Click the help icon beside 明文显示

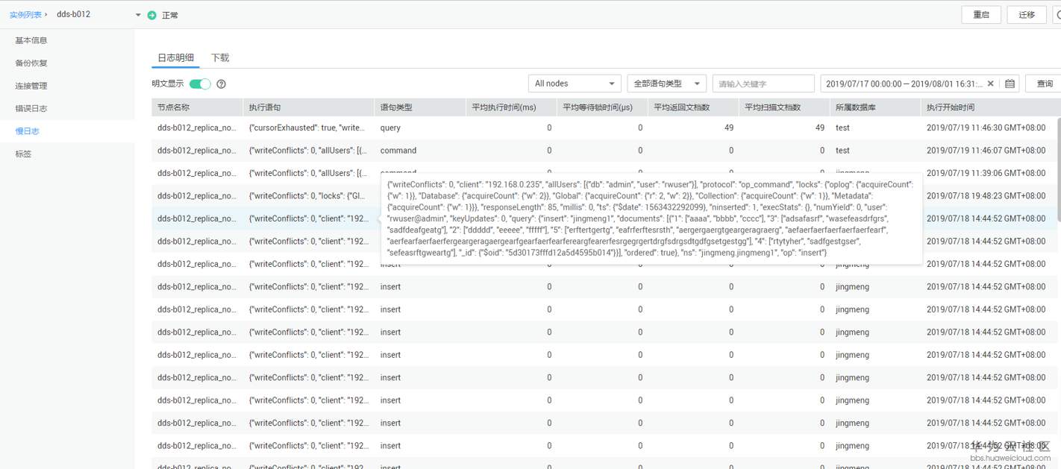tap(221, 84)
